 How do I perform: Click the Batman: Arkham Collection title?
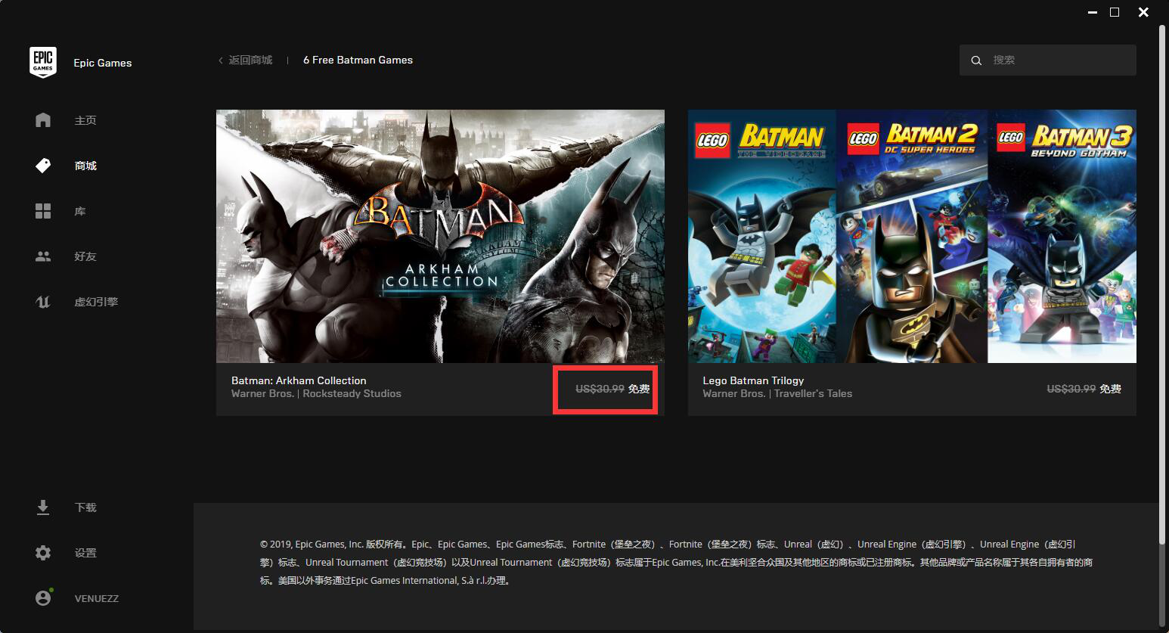pos(299,380)
